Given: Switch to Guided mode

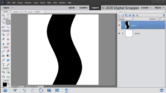Looking at the screenshot, I should point(83,8).
